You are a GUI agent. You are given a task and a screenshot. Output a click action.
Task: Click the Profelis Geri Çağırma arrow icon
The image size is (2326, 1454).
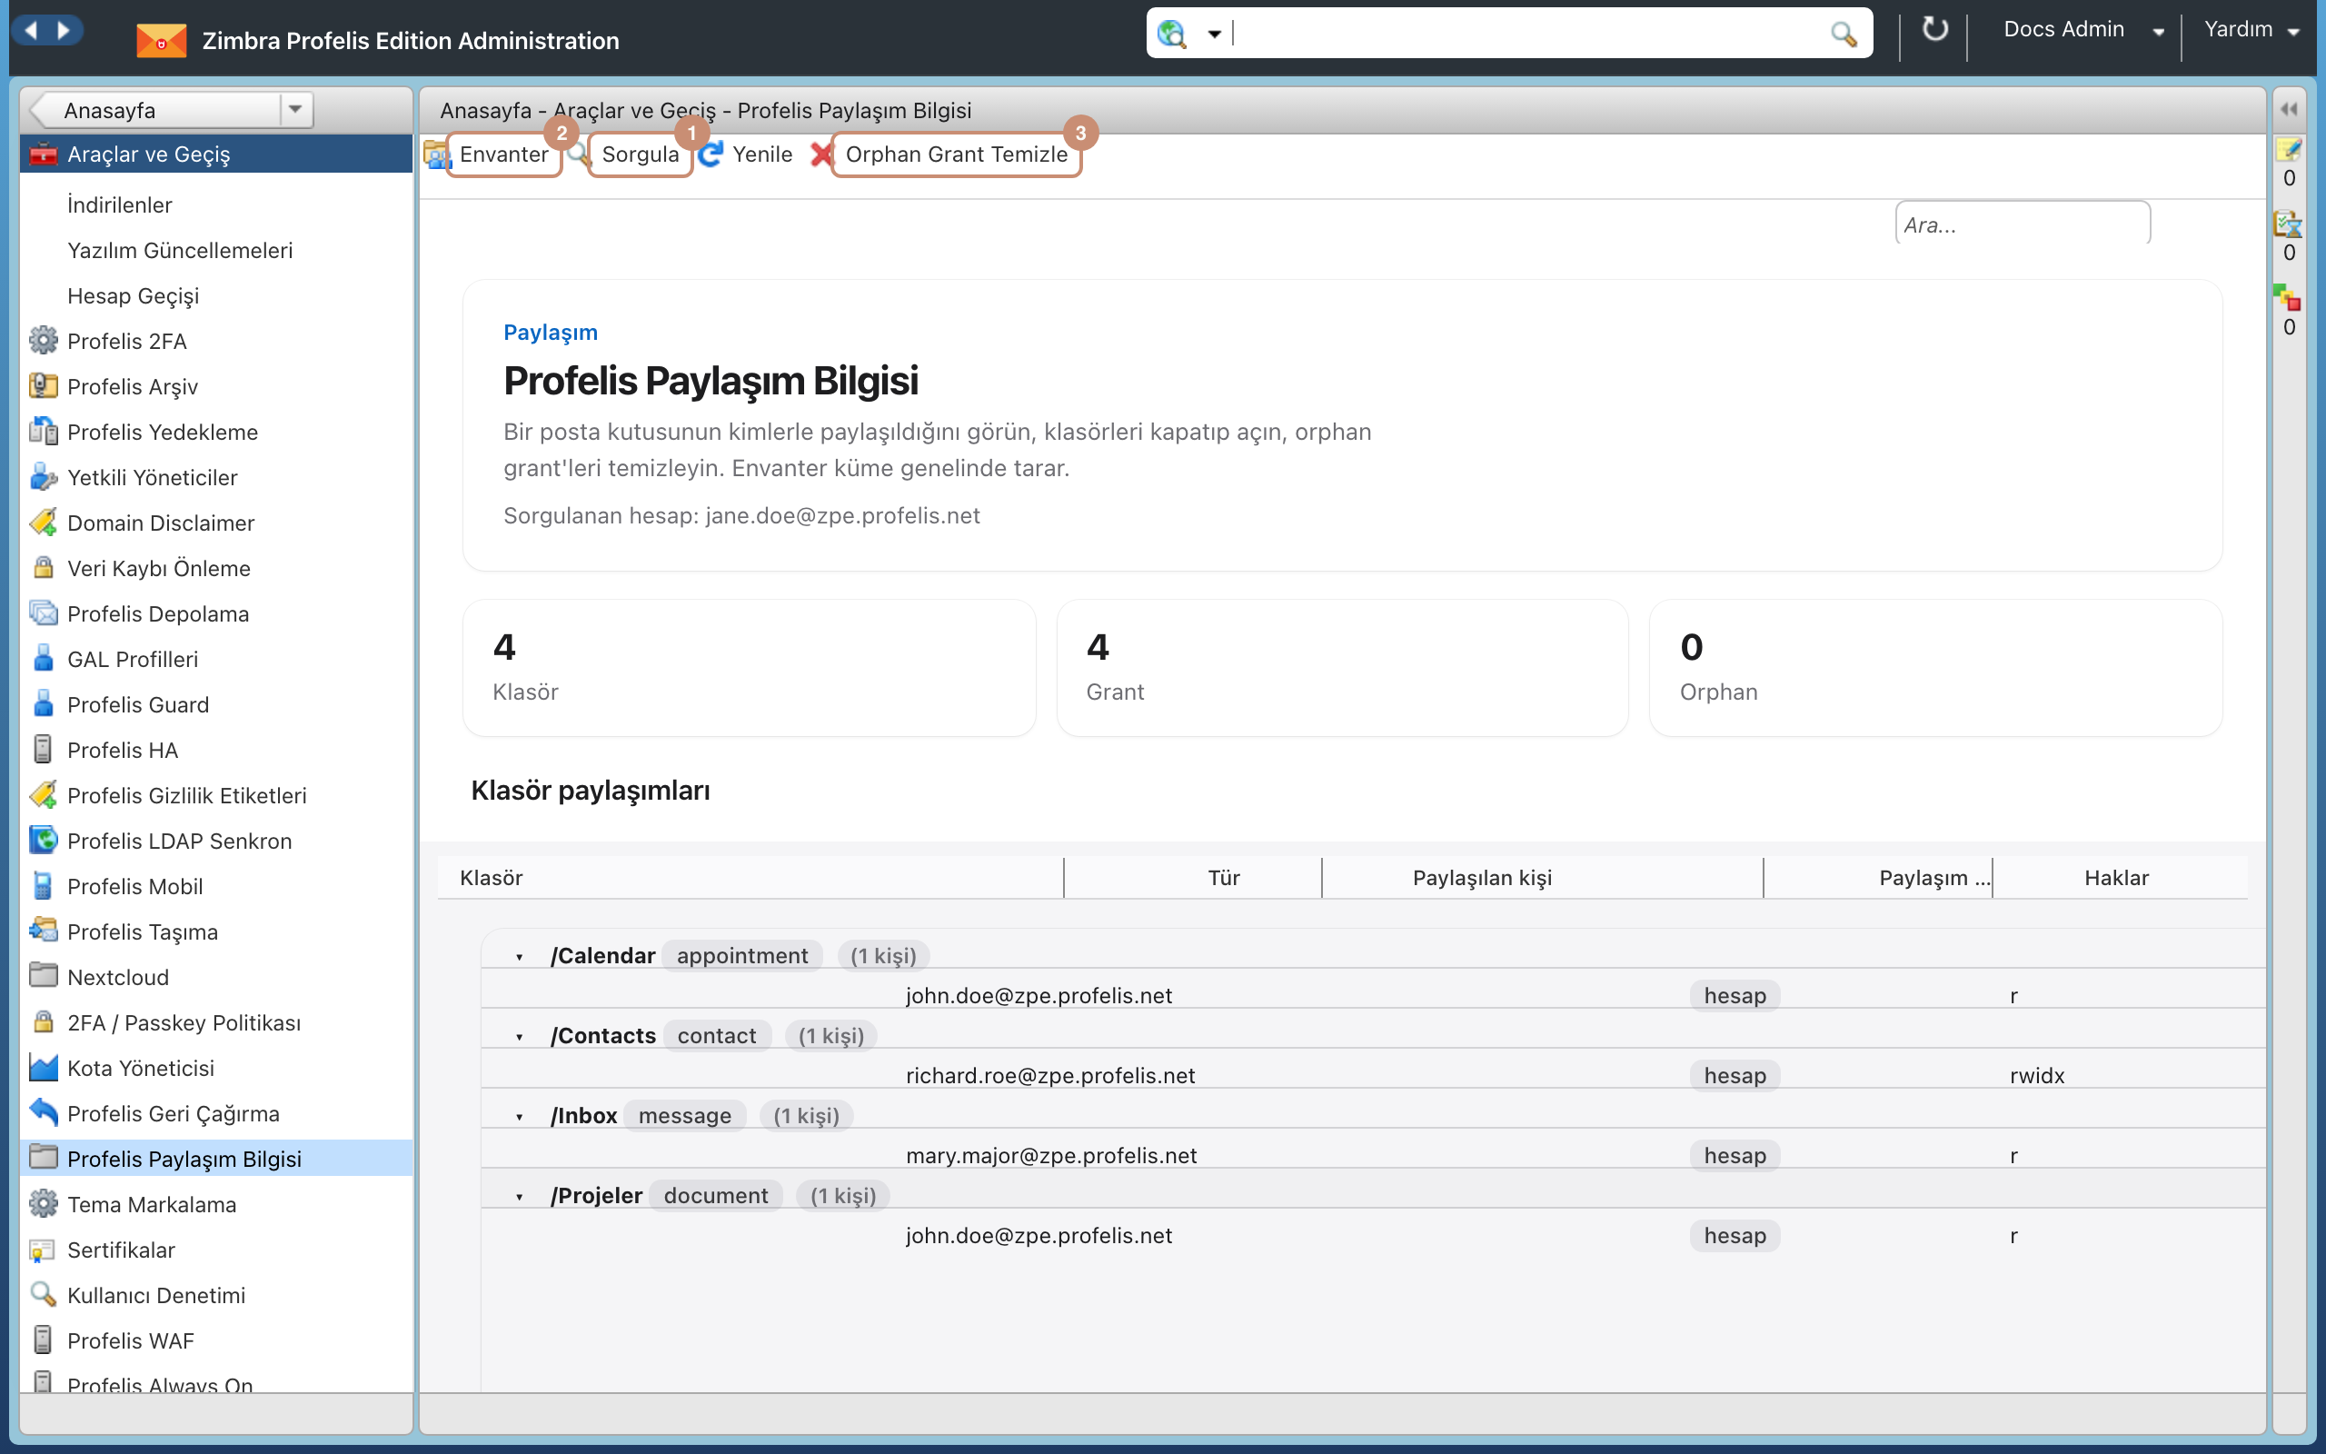click(x=44, y=1112)
